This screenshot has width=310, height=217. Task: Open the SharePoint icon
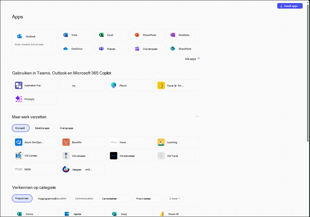tap(173, 49)
